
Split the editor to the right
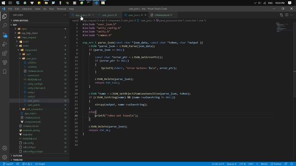click(287, 15)
